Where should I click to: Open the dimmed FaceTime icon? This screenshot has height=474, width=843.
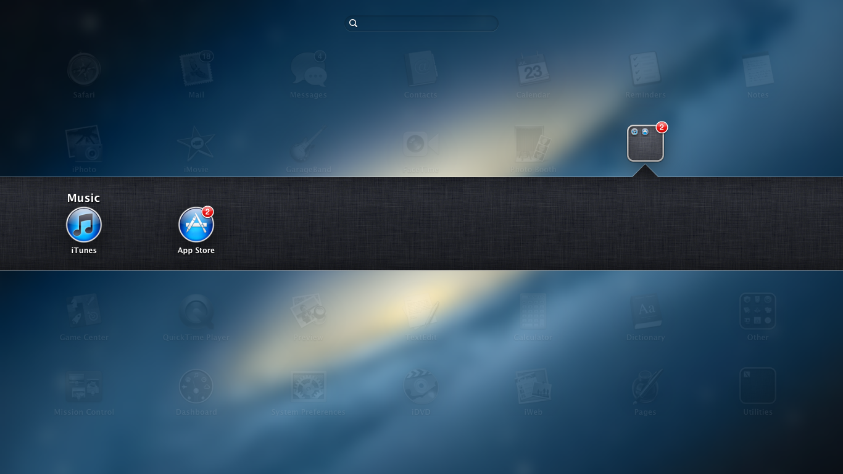[421, 143]
